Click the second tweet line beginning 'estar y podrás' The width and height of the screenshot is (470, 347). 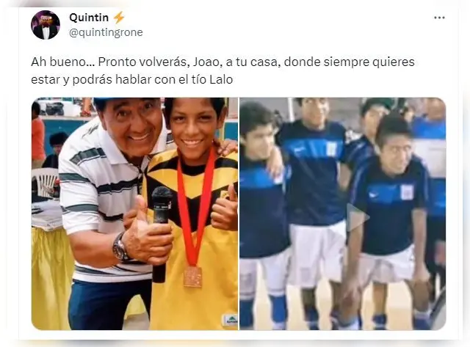(x=132, y=80)
